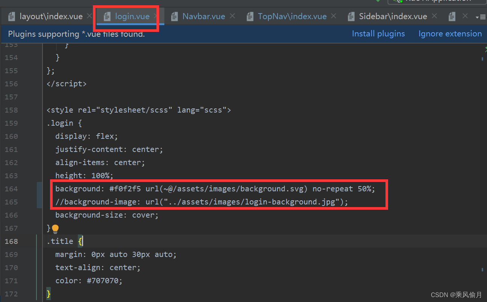Switch to TopNav\index.vue tab

(x=292, y=17)
